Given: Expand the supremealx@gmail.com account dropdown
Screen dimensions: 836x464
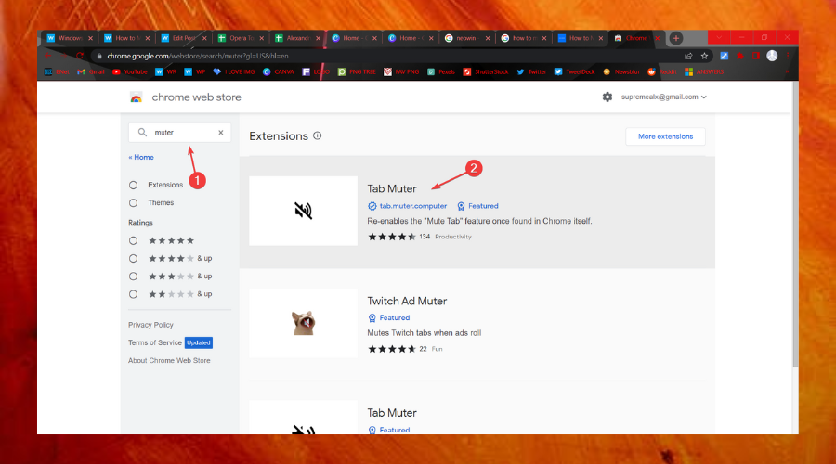Looking at the screenshot, I should (x=664, y=97).
